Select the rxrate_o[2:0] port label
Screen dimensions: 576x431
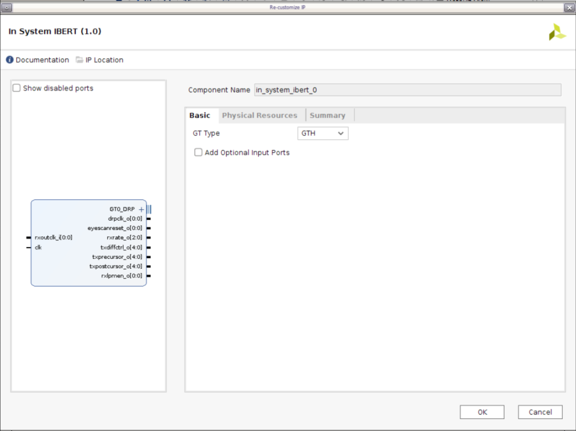pyautogui.click(x=124, y=237)
